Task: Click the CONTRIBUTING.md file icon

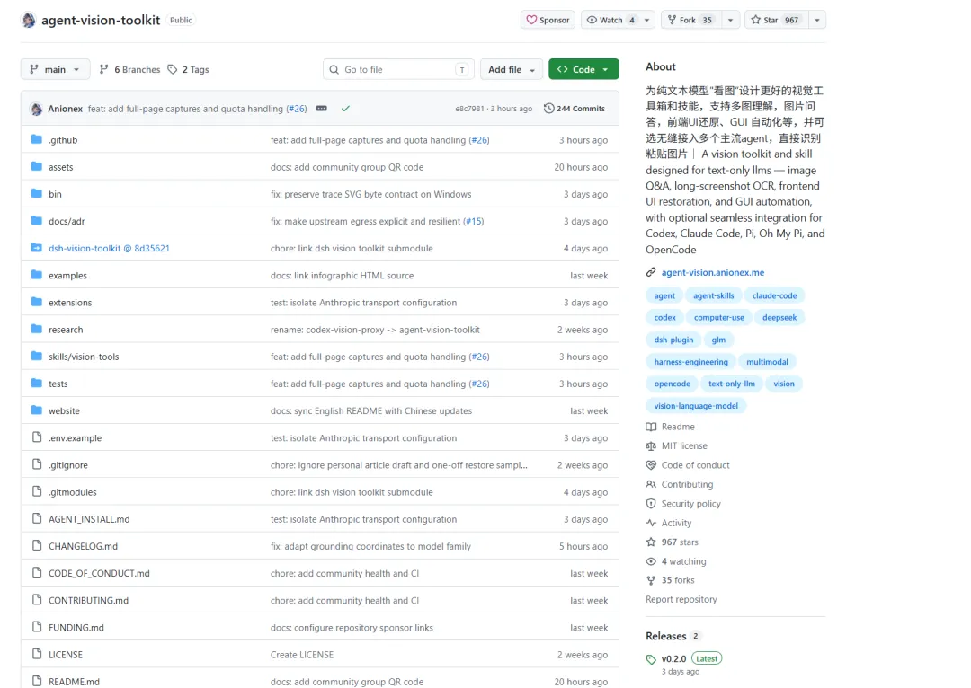Action: point(37,600)
